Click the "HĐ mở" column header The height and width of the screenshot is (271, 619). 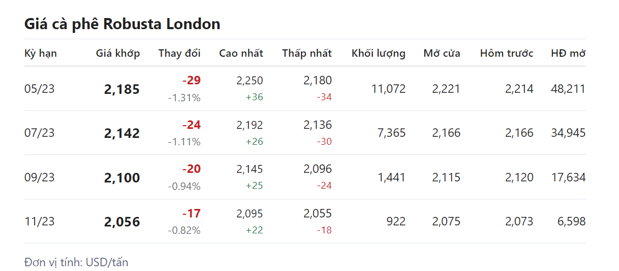(x=568, y=53)
